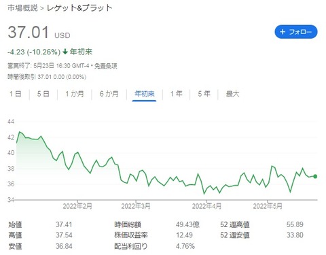This screenshot has width=326, height=255.
Task: Select the 5日 range tab
Action: click(x=43, y=94)
